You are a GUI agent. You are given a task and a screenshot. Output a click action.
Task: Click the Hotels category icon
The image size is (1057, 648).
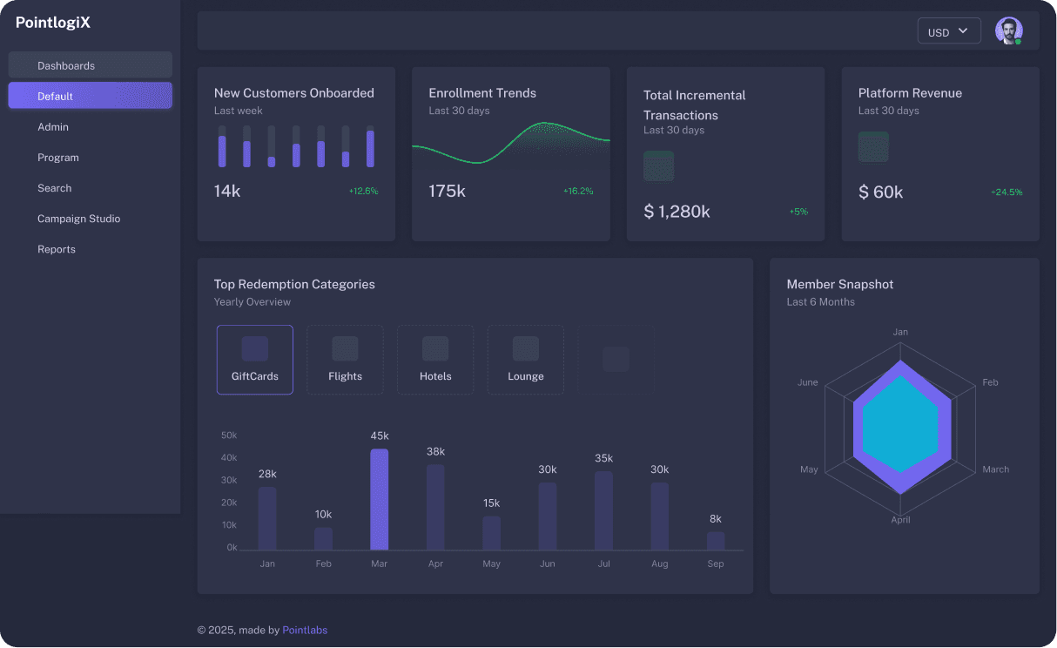pyautogui.click(x=435, y=348)
